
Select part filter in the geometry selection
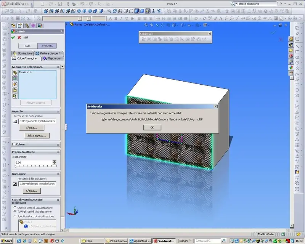click(x=15, y=72)
